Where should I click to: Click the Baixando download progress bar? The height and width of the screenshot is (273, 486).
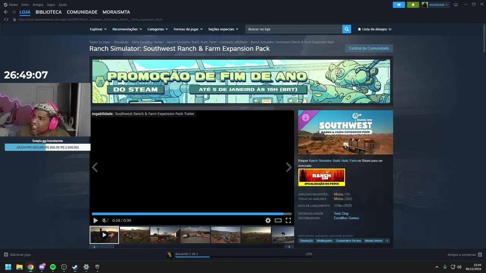[x=243, y=257]
